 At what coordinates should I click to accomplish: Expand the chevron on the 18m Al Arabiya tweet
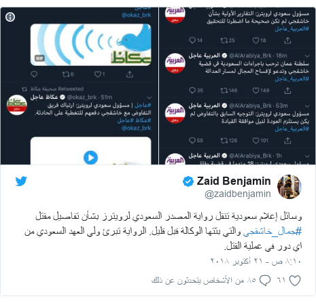click(x=307, y=56)
